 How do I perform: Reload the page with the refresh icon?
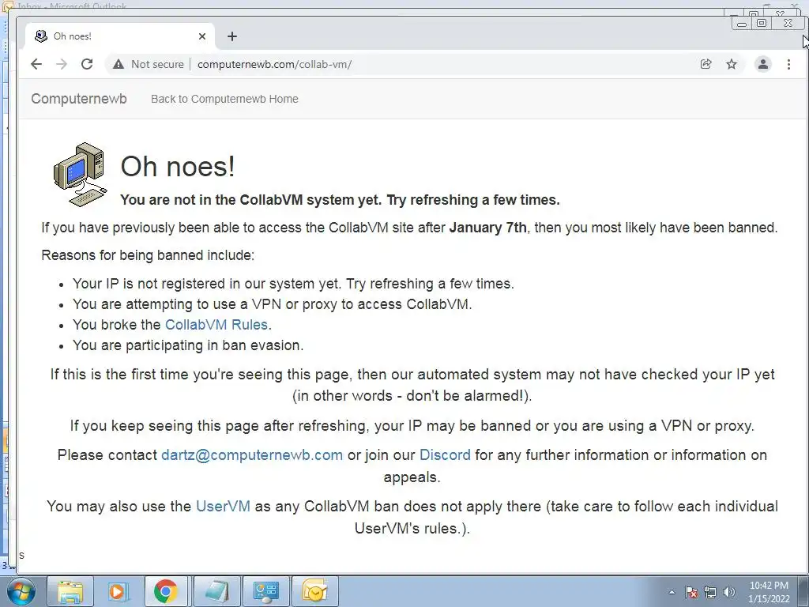point(87,64)
